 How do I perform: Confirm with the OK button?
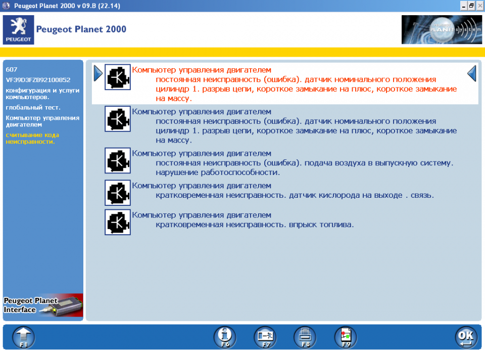[465, 337]
